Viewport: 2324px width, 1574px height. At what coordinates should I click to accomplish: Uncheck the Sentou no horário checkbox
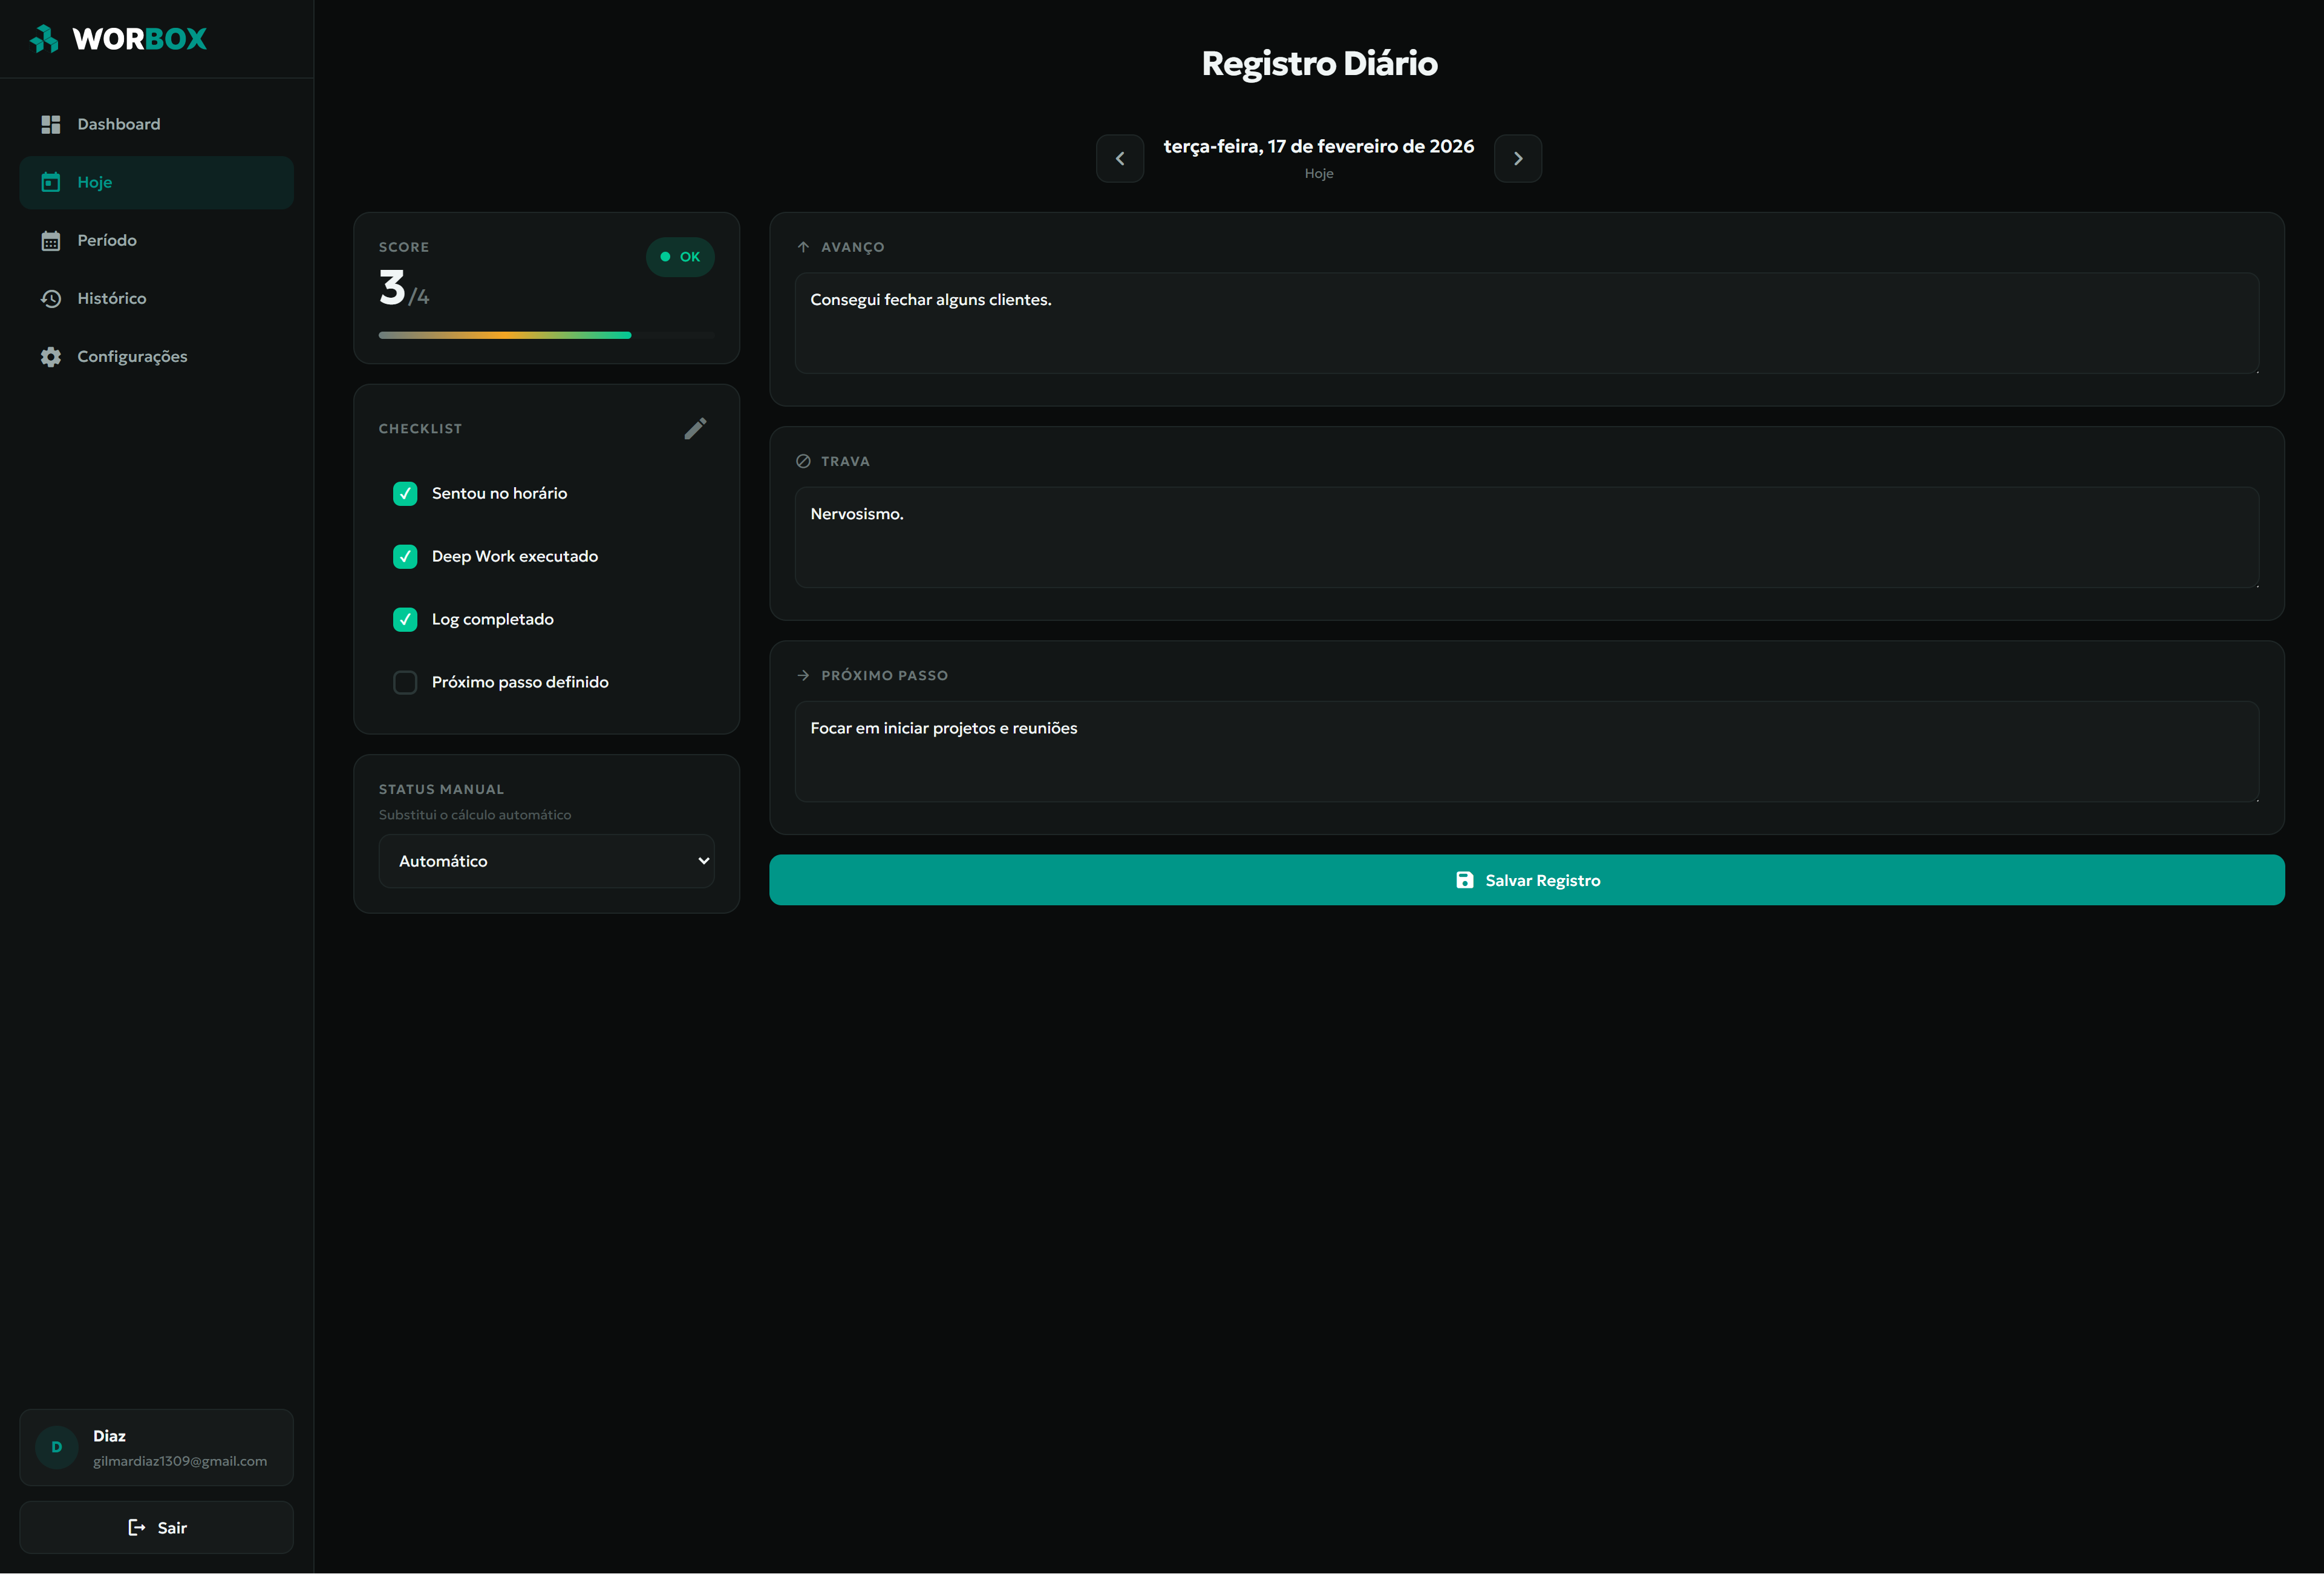pyautogui.click(x=405, y=493)
